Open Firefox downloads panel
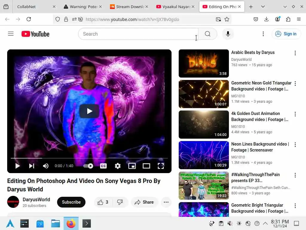This screenshot has width=306, height=230. coord(266,19)
